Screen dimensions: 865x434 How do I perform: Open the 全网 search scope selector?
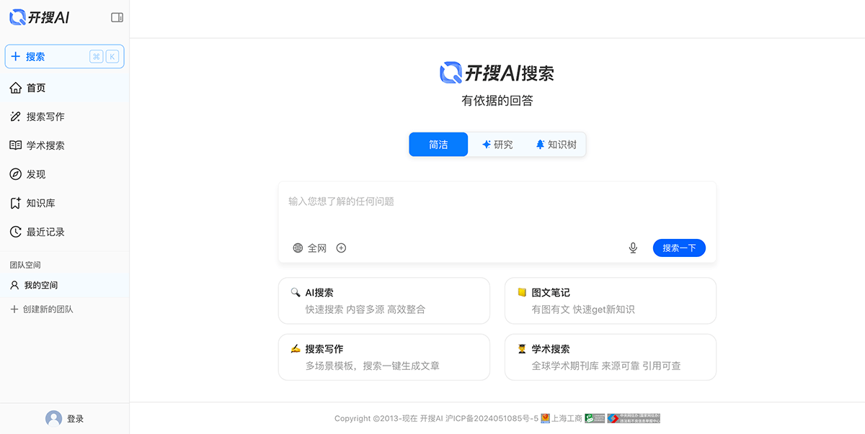click(310, 248)
